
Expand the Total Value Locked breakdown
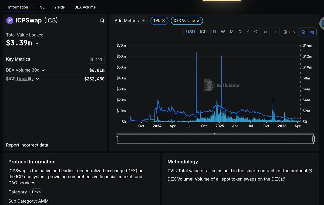37,43
